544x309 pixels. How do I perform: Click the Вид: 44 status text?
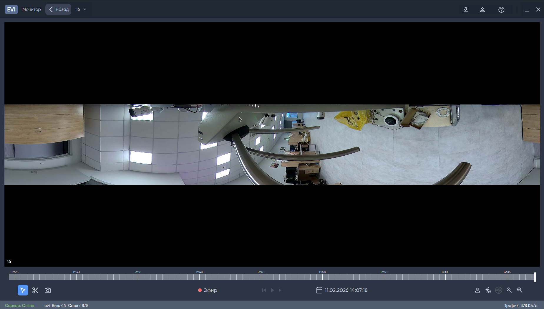click(x=59, y=305)
